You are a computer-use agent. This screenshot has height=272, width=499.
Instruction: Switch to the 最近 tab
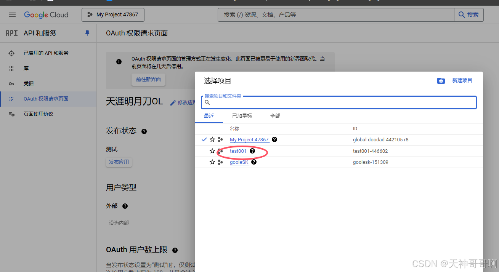(209, 116)
